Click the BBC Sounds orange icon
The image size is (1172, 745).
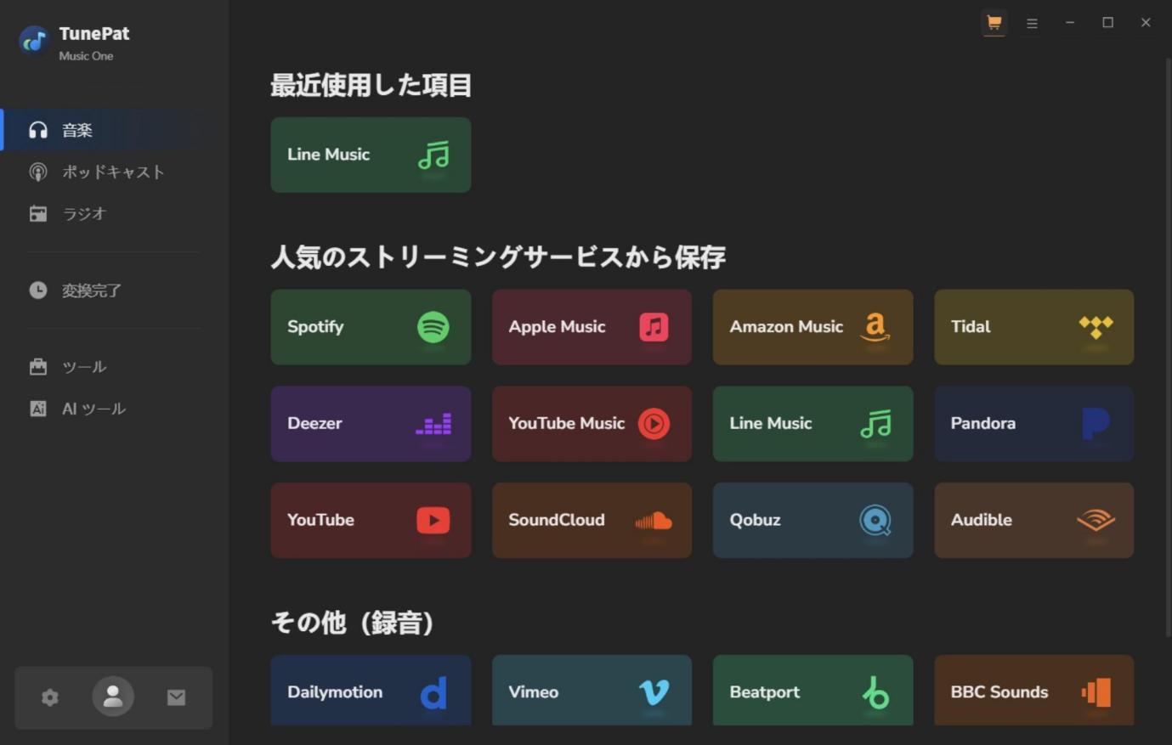click(1096, 692)
